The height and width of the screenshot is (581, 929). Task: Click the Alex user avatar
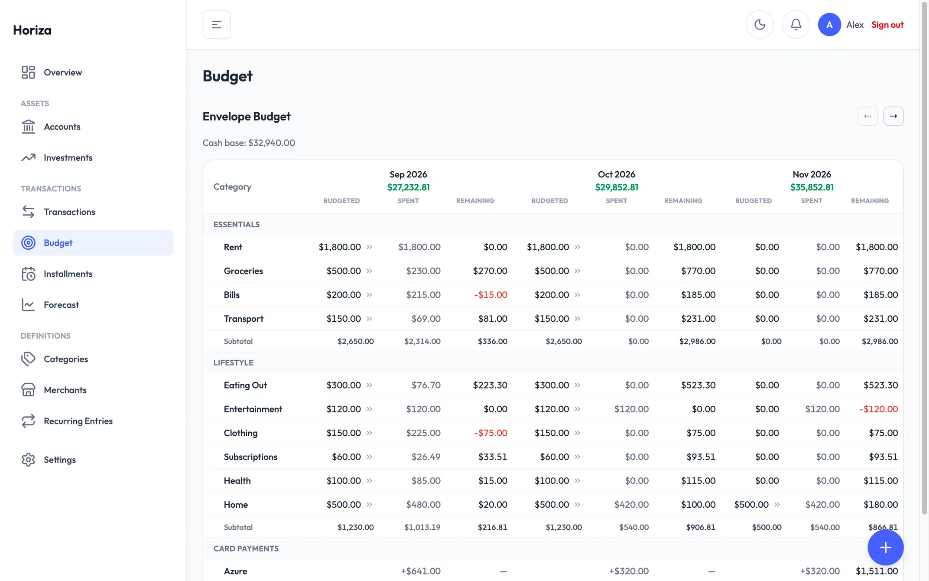click(x=829, y=25)
